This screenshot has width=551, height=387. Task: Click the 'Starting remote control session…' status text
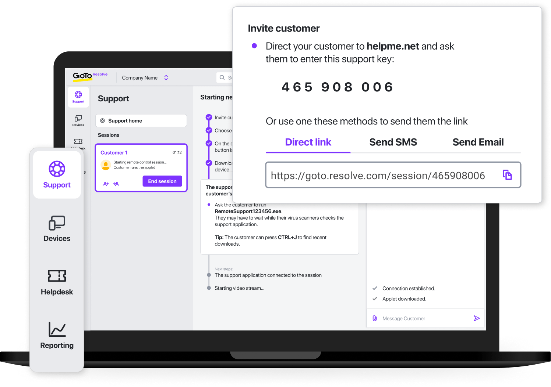tap(140, 162)
